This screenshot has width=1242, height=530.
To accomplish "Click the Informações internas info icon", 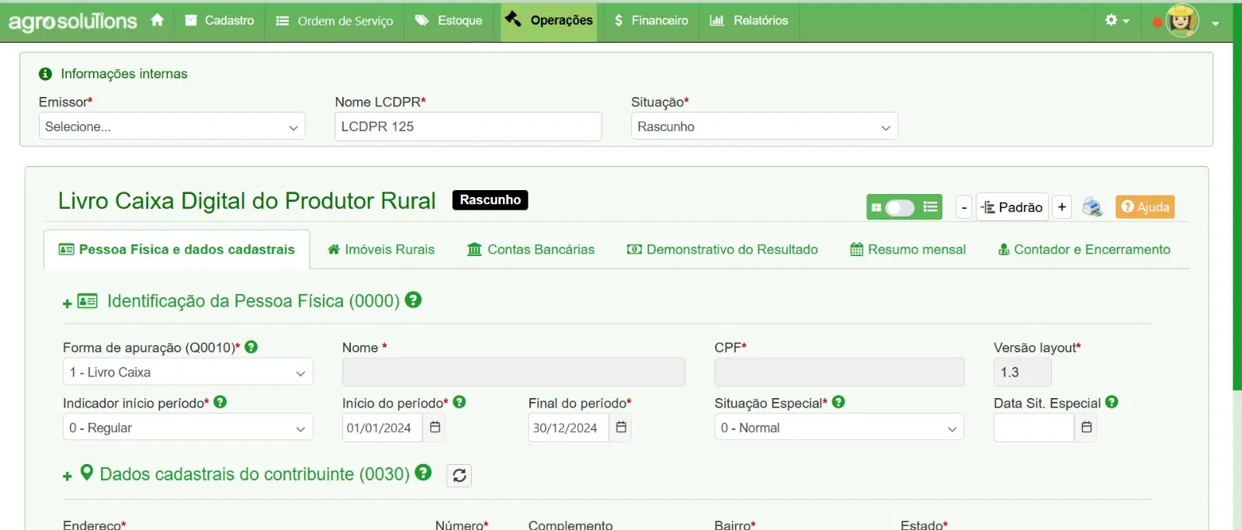I will pos(45,74).
